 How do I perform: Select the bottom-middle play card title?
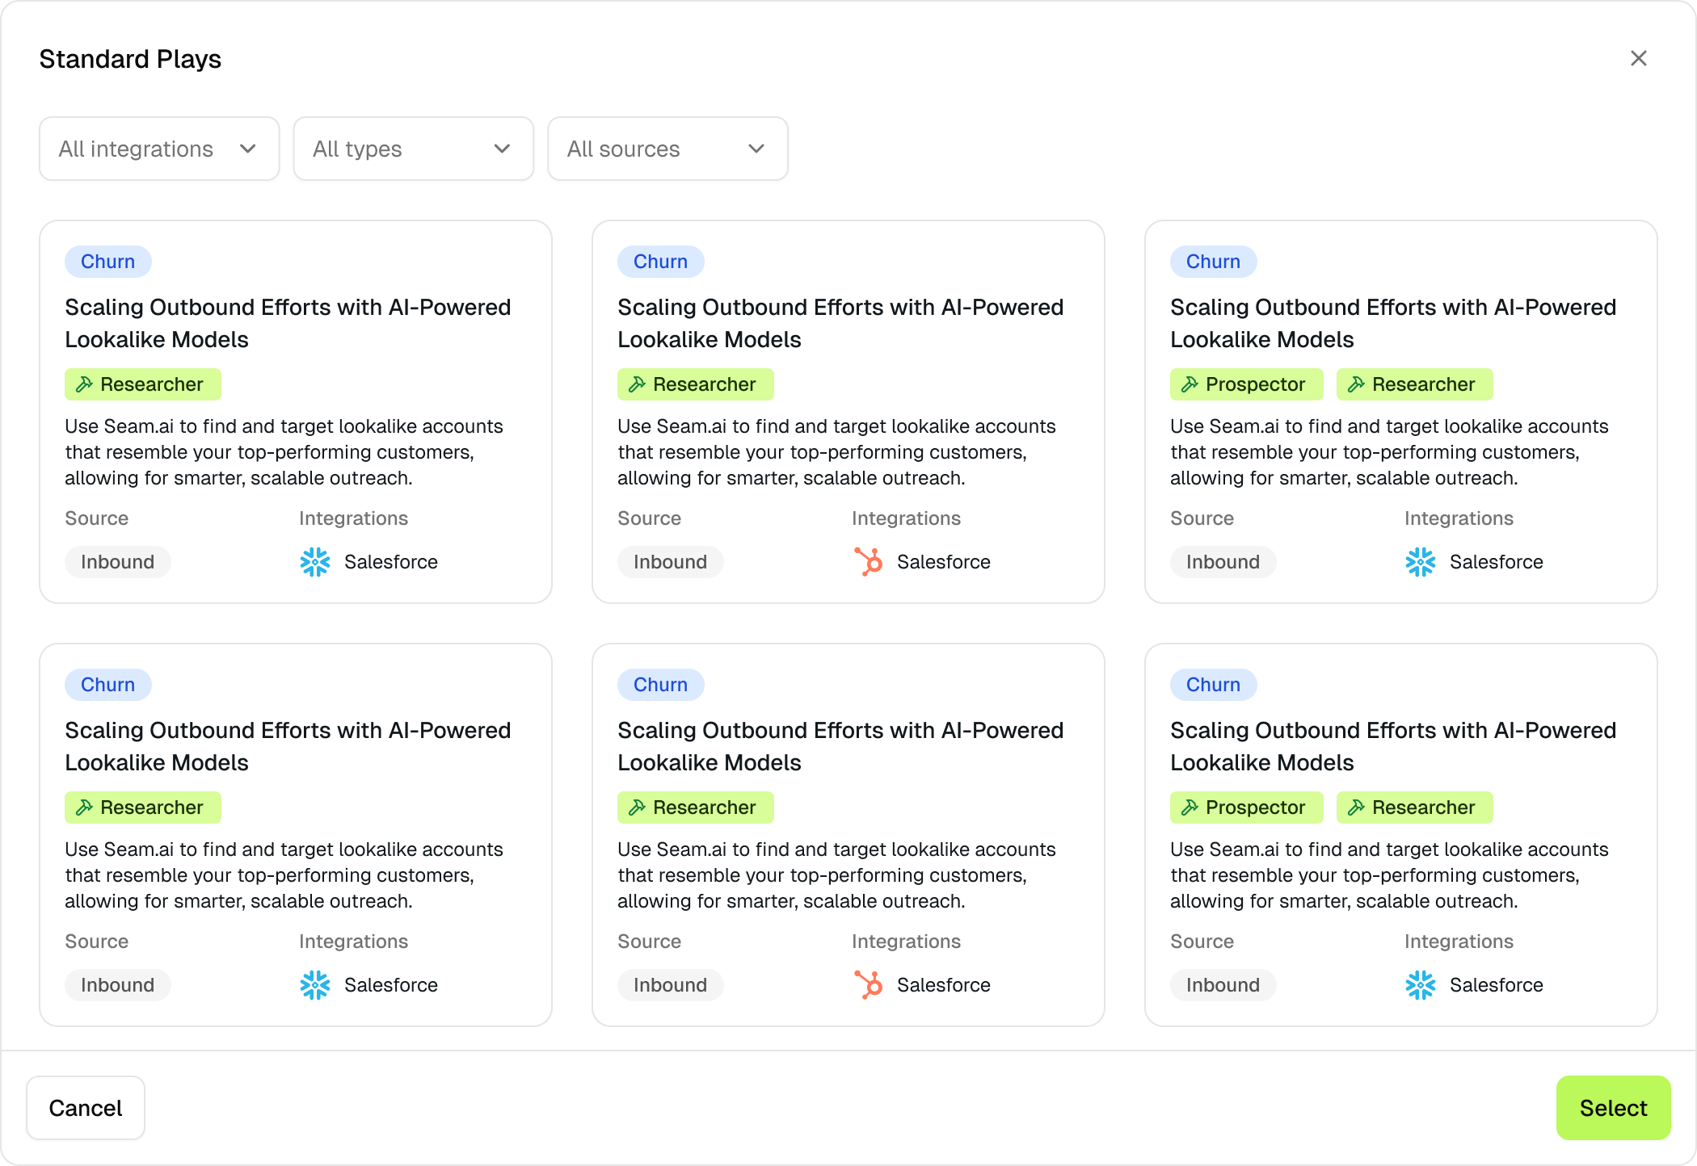pos(840,746)
